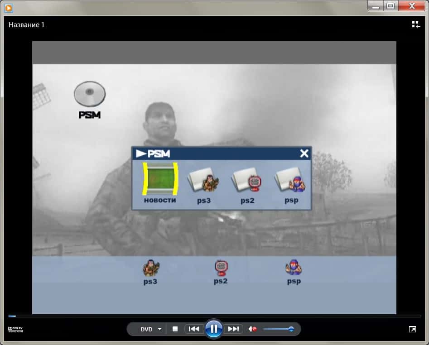Close the media player window

(x=412, y=6)
